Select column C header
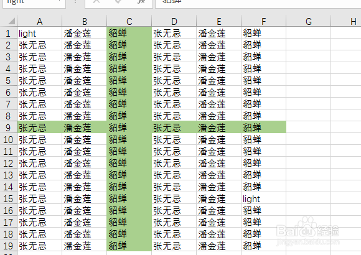This screenshot has width=361, height=255. [x=129, y=21]
